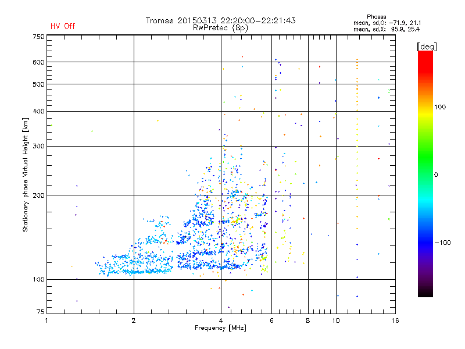The width and height of the screenshot is (465, 349).
Task: Click the "Phases" heading above the statistics
Action: [376, 17]
